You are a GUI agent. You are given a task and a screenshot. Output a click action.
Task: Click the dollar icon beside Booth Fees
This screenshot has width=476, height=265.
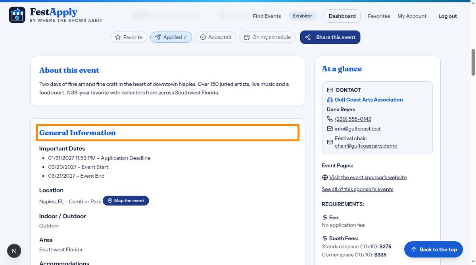(x=325, y=238)
